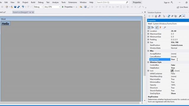Click the Preview Selected Items icon
189x106 pixels.
tap(183, 16)
